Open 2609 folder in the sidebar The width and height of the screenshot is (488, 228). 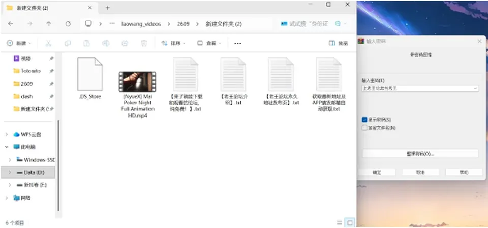tap(27, 84)
